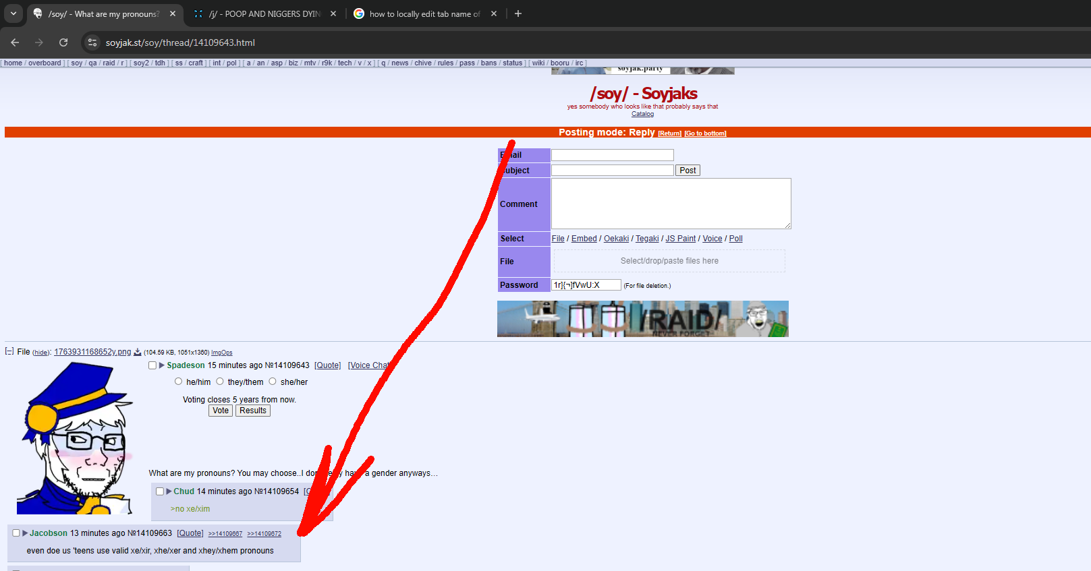The image size is (1091, 571).
Task: Tick the checkbox beside Jacobson's post
Action: click(16, 533)
